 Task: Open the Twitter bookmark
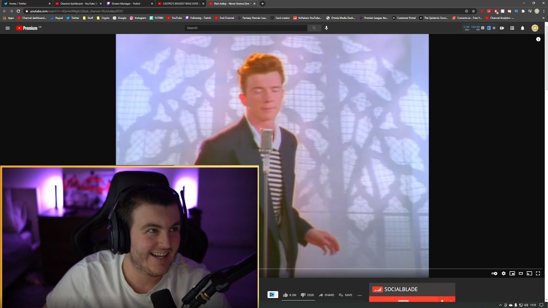(73, 18)
